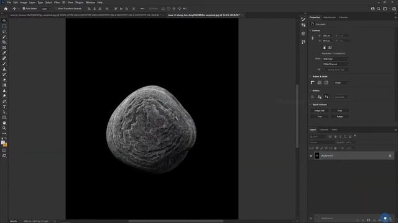This screenshot has height=223, width=398.
Task: Toggle Quick Mask mode icon
Action: coord(4,151)
